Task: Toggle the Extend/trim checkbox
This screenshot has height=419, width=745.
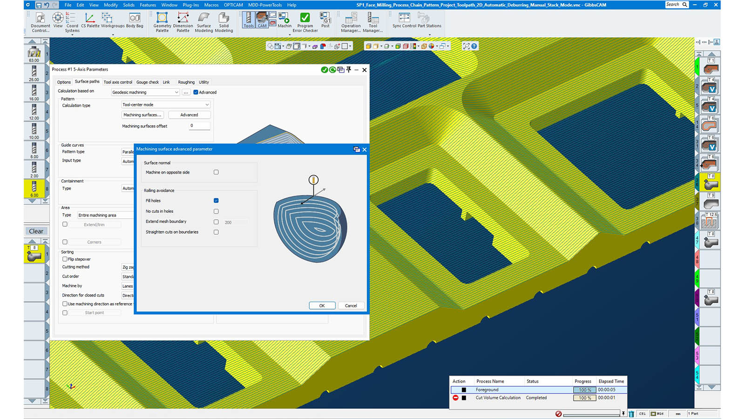Action: (65, 224)
